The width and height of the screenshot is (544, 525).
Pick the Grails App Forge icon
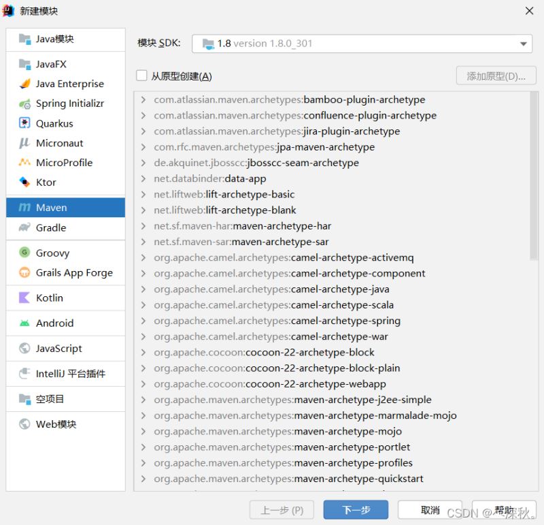click(24, 272)
